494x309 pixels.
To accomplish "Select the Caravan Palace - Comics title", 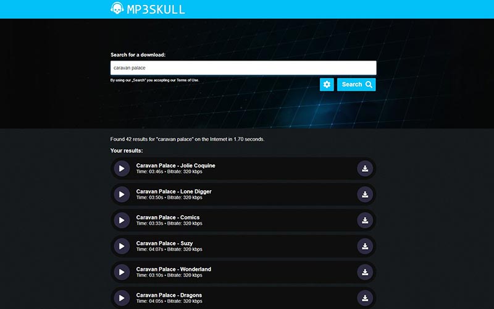I will point(167,218).
